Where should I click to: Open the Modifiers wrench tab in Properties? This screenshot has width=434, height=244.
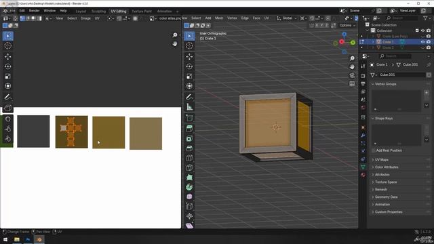pyautogui.click(x=363, y=136)
